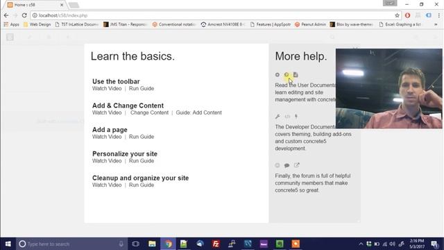Show hidden system tray icons
444x250 pixels.
(361, 244)
